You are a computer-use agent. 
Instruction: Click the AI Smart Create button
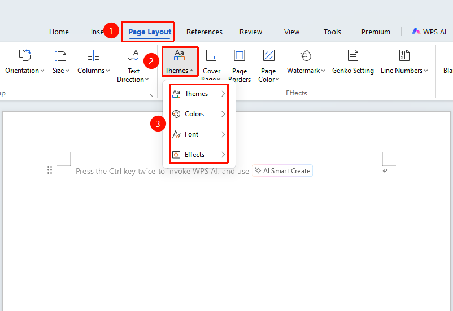[x=282, y=170]
